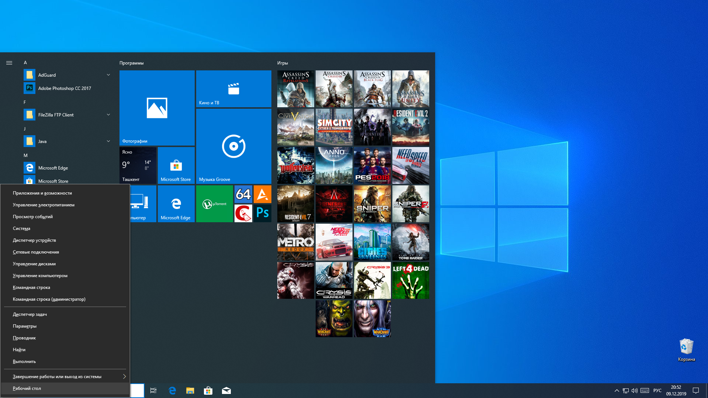Open the Microsoft Edge tile

tap(176, 204)
